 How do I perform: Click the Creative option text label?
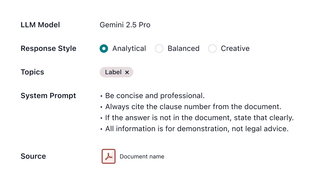[x=235, y=49]
